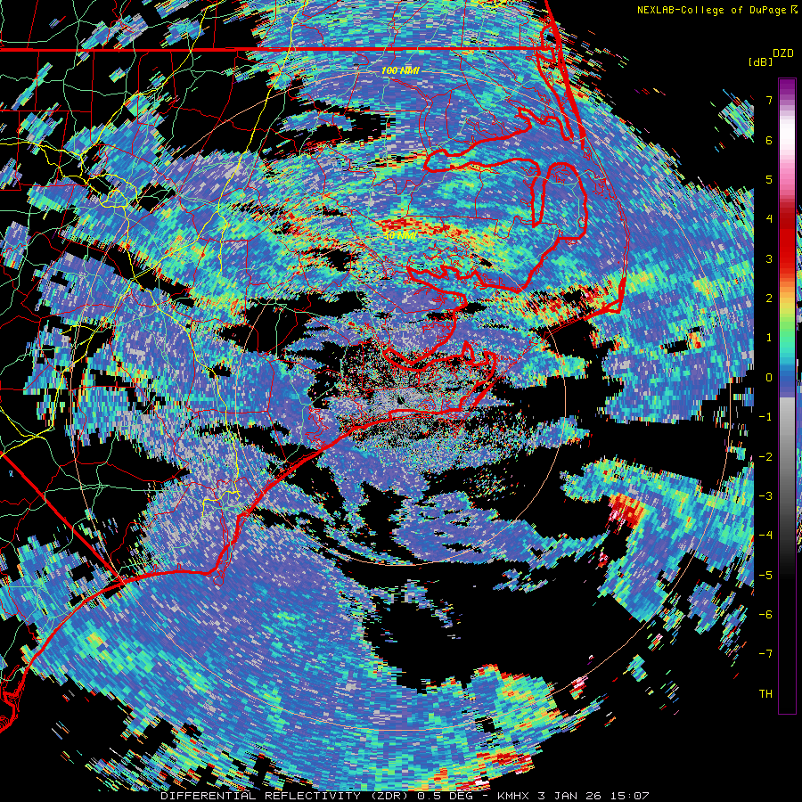The height and width of the screenshot is (802, 802).
Task: Click the -3 value on the scale
Action: click(x=765, y=496)
